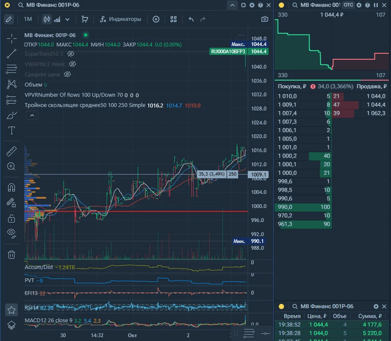Open favorites star in the left toolbar
This screenshot has width=391, height=341.
[12, 310]
